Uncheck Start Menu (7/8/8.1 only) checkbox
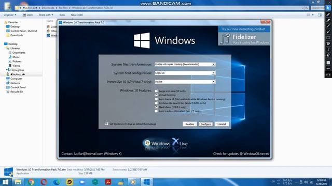The width and height of the screenshot is (332, 186). click(x=156, y=107)
